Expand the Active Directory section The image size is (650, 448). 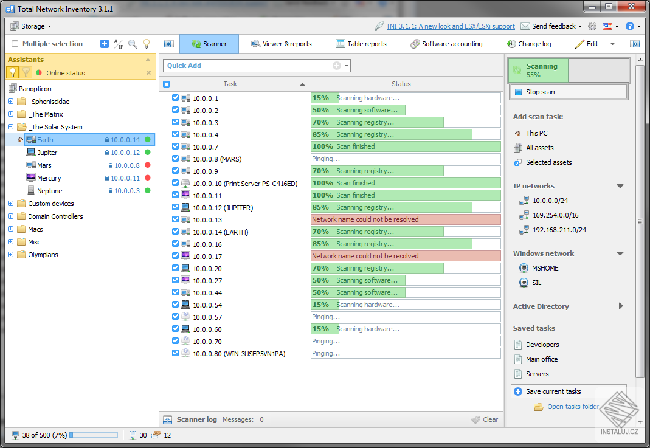click(x=621, y=306)
